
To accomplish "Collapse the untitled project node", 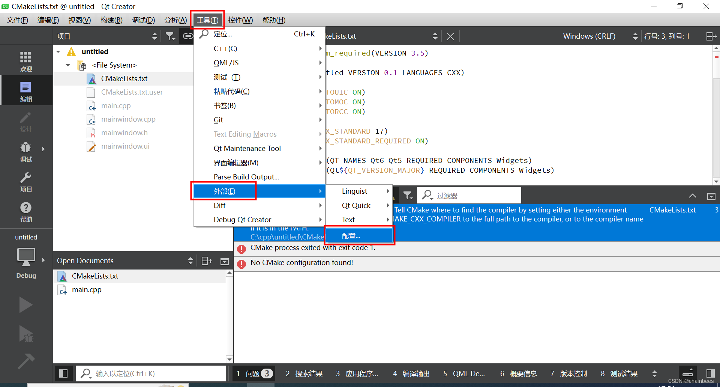I will (58, 51).
